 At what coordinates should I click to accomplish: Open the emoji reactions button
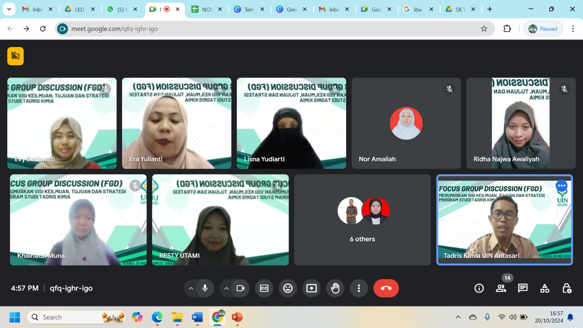[x=288, y=288]
